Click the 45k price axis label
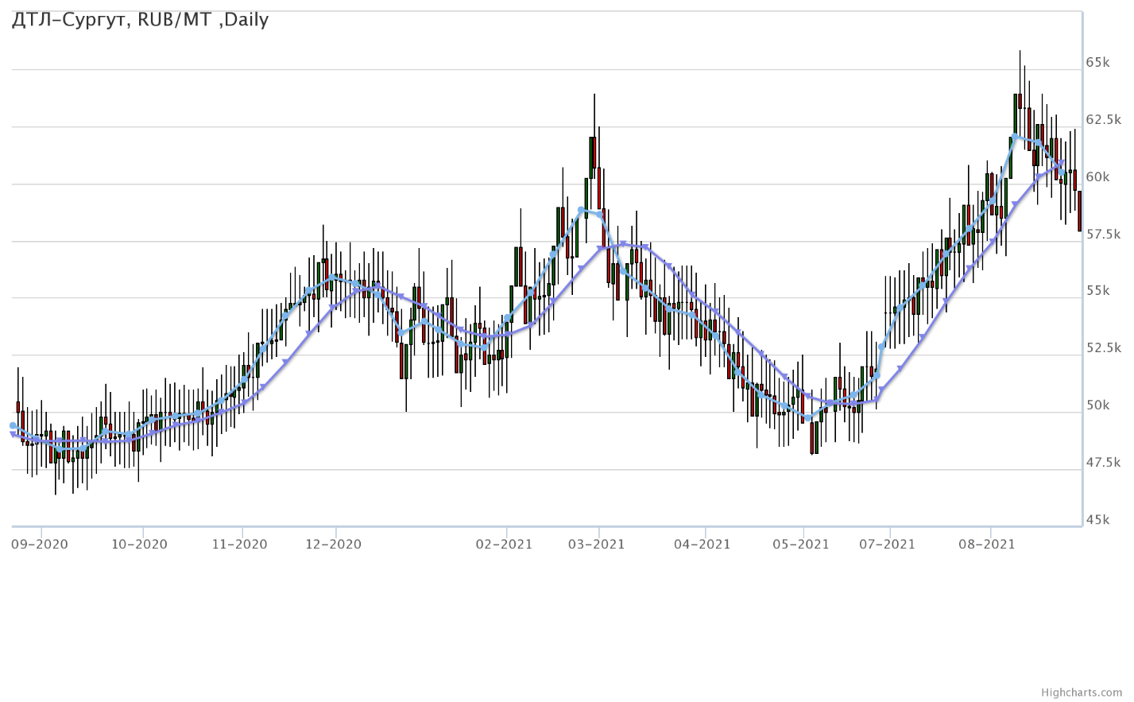 (1097, 520)
